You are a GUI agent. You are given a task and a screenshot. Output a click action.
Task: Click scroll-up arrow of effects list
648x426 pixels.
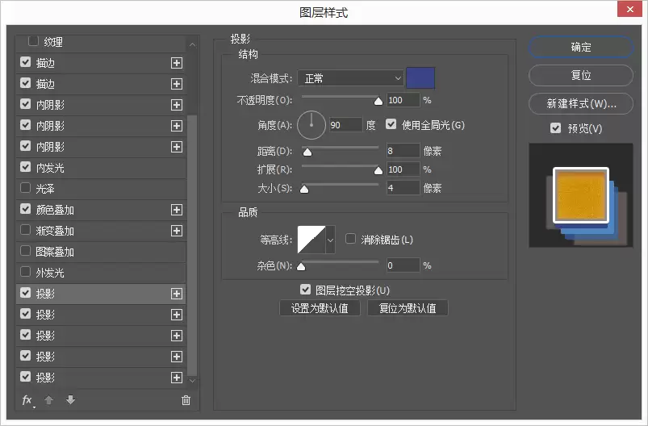pyautogui.click(x=192, y=44)
